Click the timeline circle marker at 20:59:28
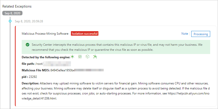218x109 pixels. [x=10, y=21]
